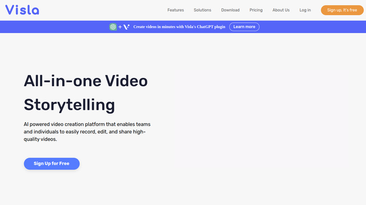Click the Visla V icon in the banner
Screen dimensions: 366x205
click(x=126, y=27)
